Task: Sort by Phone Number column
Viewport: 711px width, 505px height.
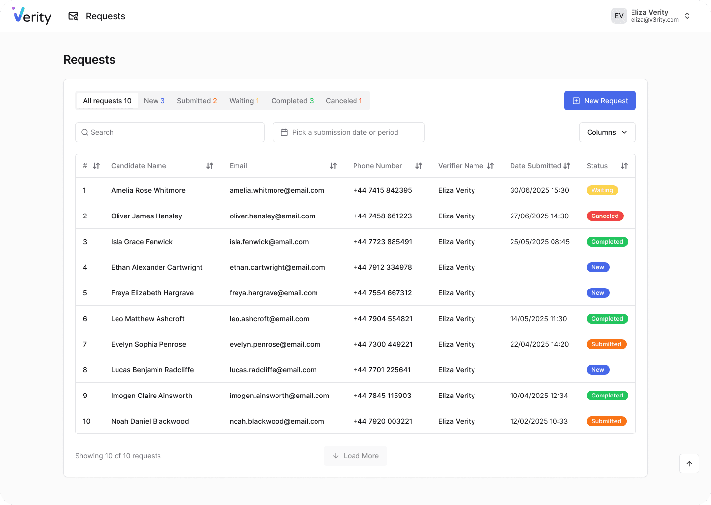Action: point(419,166)
